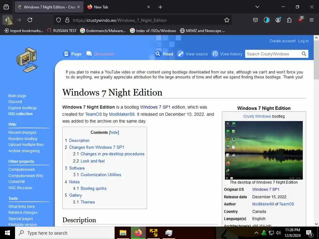Open Index of /ISOs/Windows bookmark
This screenshot has width=319, height=239.
[153, 31]
